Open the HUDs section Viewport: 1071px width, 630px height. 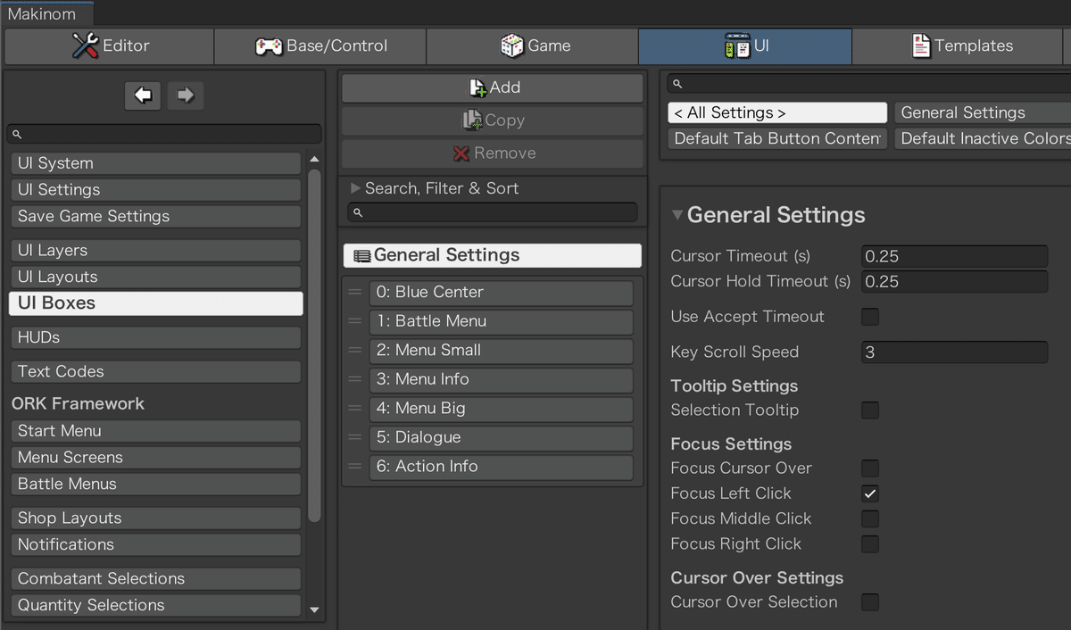pos(156,337)
